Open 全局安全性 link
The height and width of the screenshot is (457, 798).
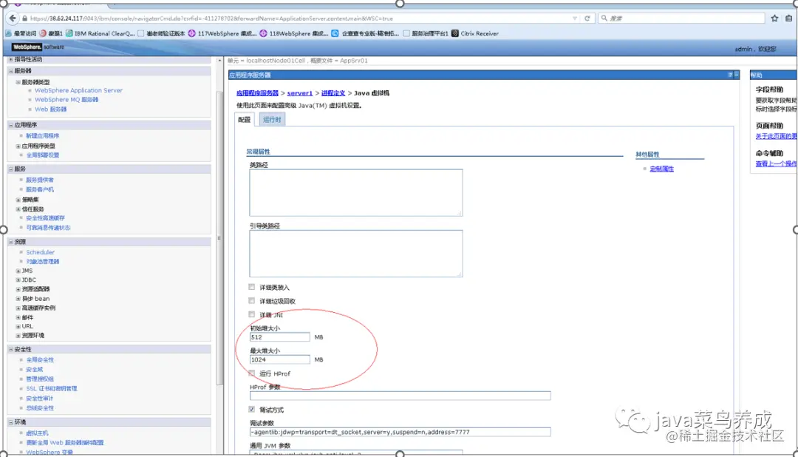(40, 359)
